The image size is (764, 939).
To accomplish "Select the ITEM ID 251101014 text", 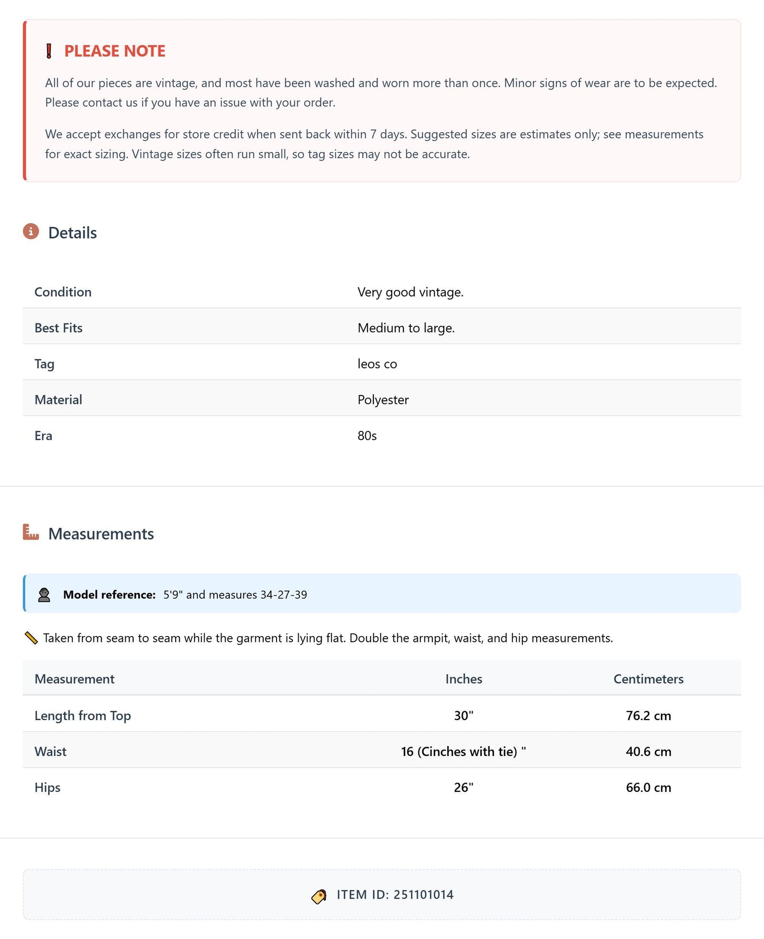I will (x=395, y=895).
